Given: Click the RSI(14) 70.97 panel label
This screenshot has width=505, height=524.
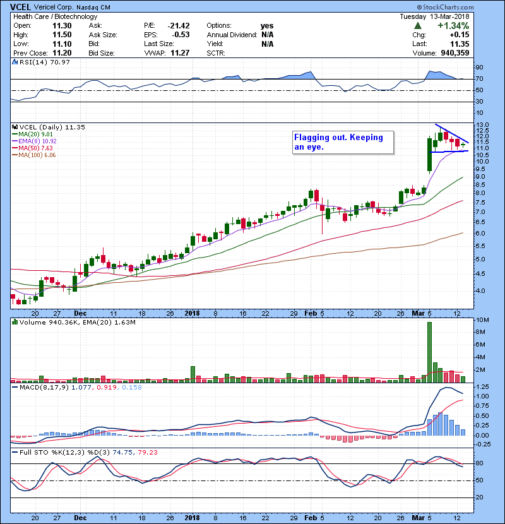Looking at the screenshot, I should pos(44,62).
